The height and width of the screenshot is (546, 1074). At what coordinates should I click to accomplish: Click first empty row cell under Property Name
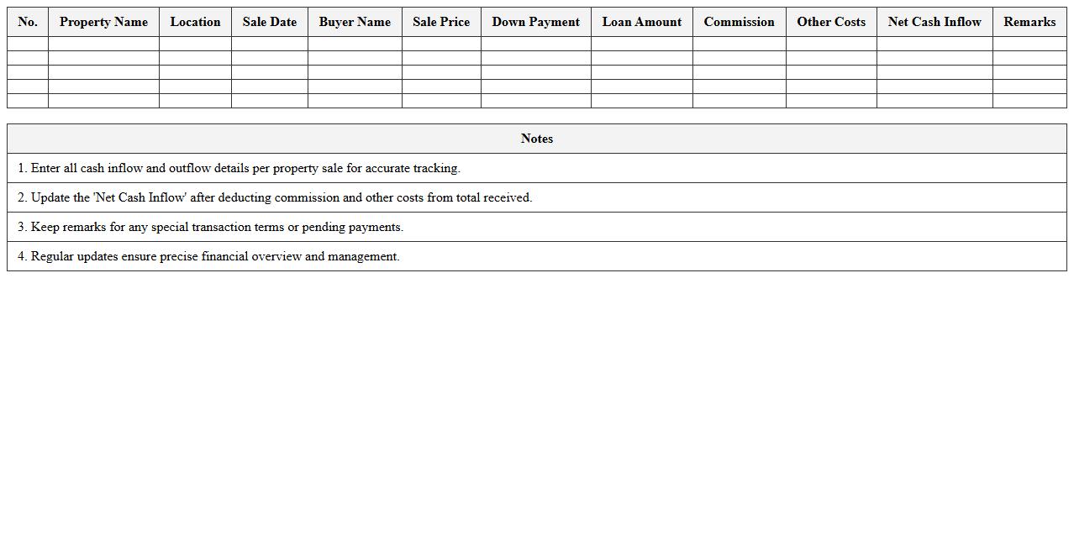click(103, 44)
